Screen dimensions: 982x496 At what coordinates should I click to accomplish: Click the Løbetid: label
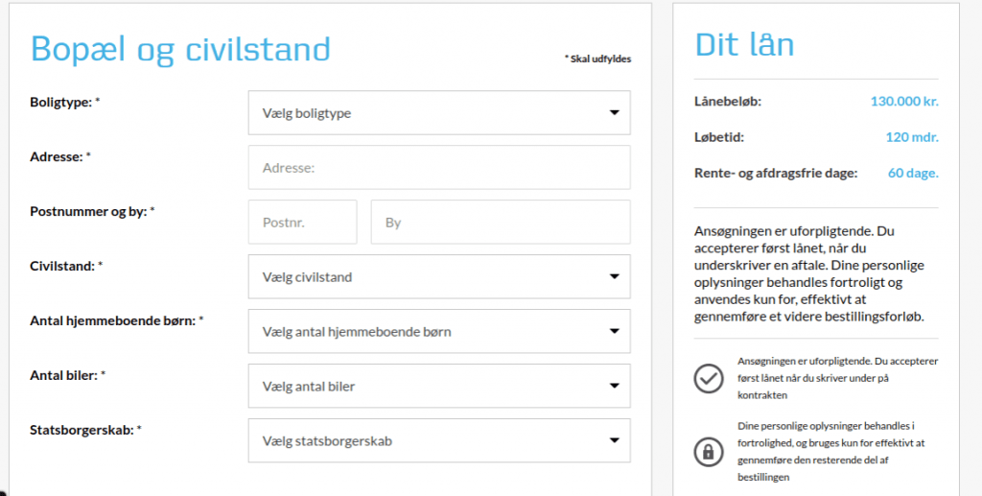[x=719, y=137]
